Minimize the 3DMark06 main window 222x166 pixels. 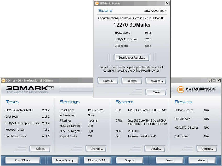tap(209, 81)
